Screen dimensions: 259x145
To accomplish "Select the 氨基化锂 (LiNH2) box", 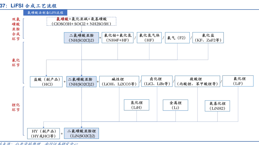I will [x=217, y=106].
